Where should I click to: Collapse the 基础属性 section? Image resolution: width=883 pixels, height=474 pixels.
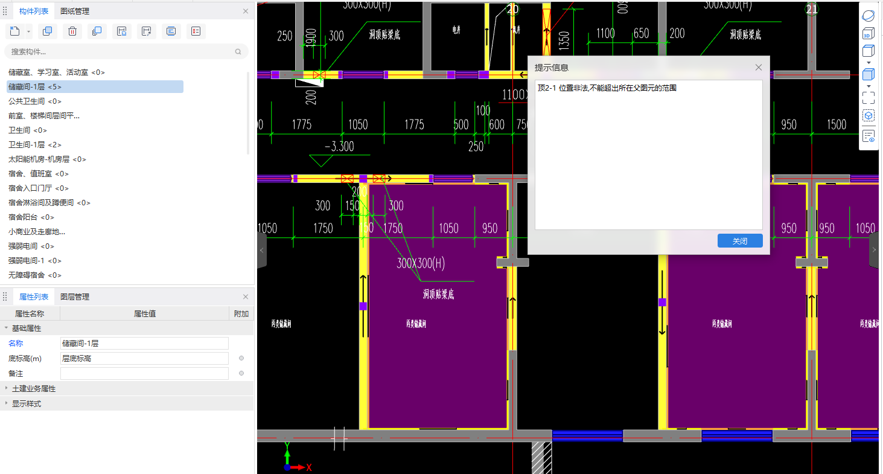tap(7, 328)
